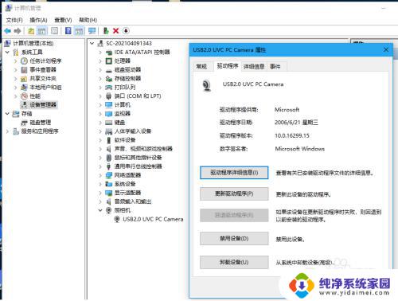398x301 pixels.
Task: Click the webcam icon in properties dialog
Action: coord(207,85)
